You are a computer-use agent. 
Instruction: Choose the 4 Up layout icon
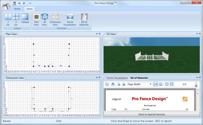point(16,20)
